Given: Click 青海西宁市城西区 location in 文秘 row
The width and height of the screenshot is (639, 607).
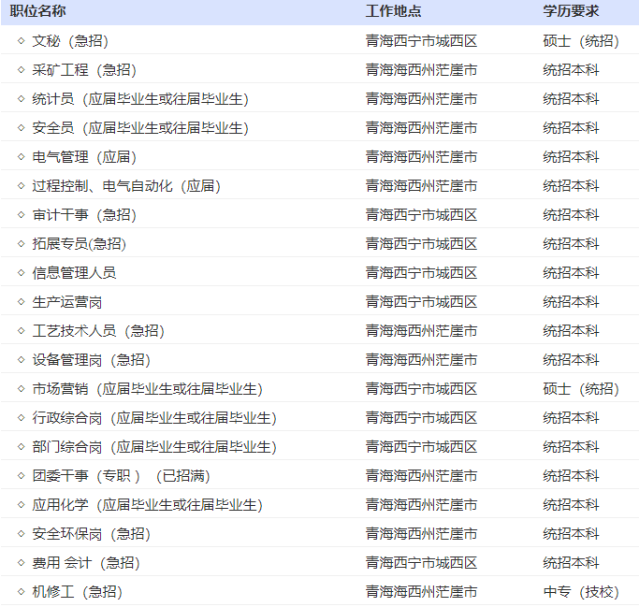Looking at the screenshot, I should 421,41.
